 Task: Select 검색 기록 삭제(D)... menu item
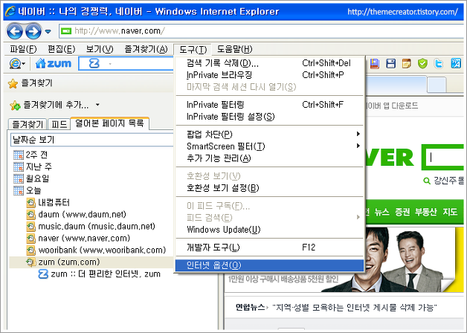click(x=269, y=63)
